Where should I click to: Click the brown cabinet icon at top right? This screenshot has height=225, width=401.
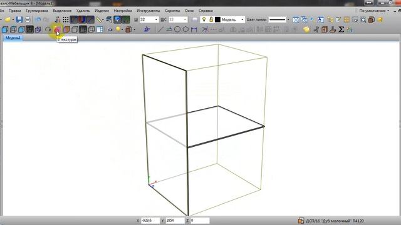click(372, 19)
